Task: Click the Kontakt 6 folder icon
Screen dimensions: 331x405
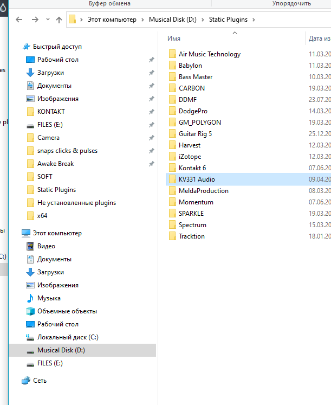Action: [x=172, y=168]
